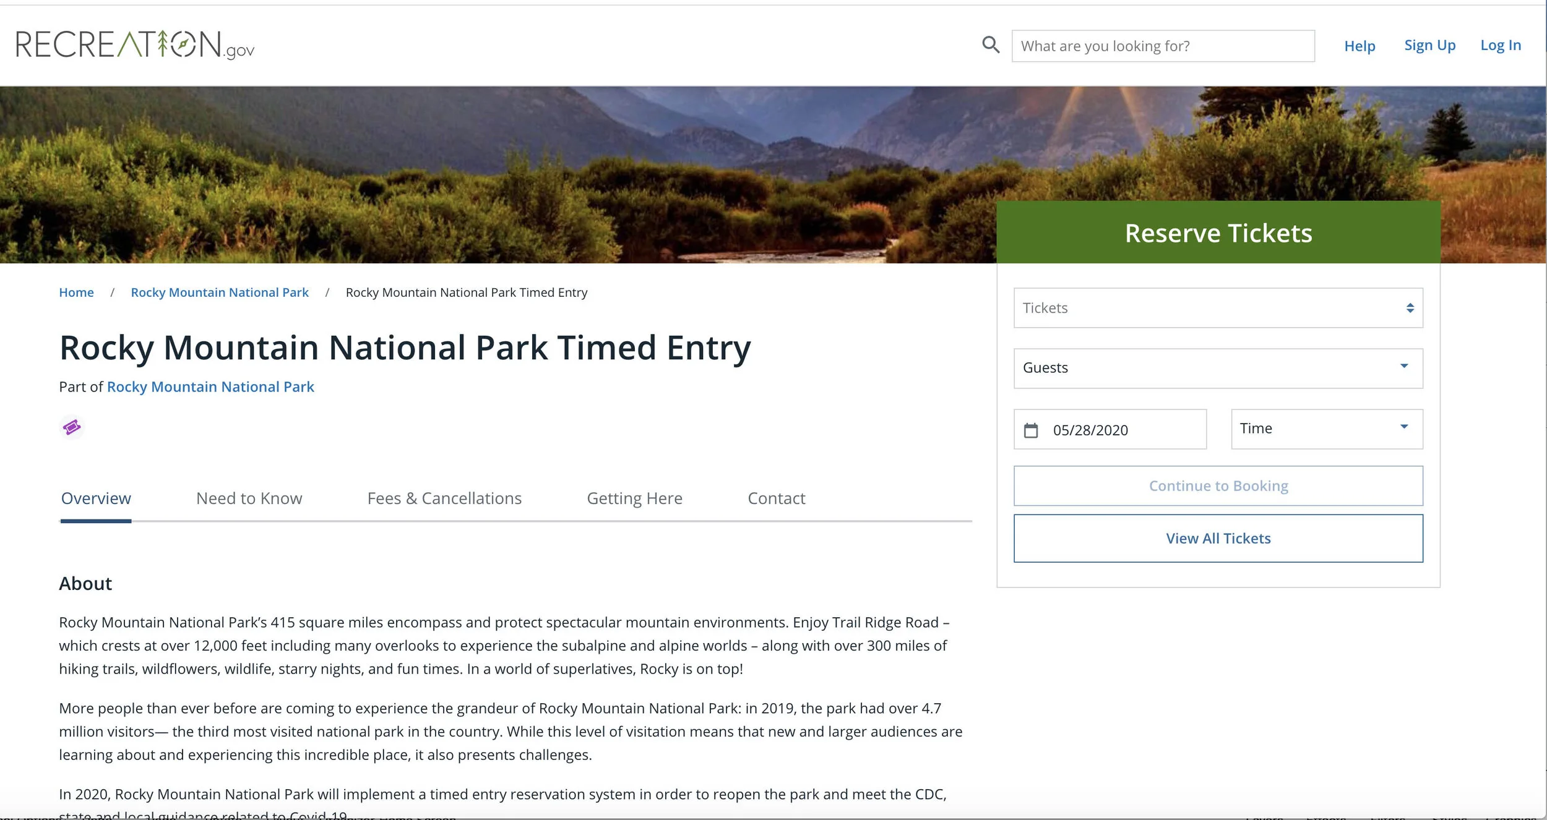Select the Overview tab
The image size is (1547, 820).
click(96, 498)
